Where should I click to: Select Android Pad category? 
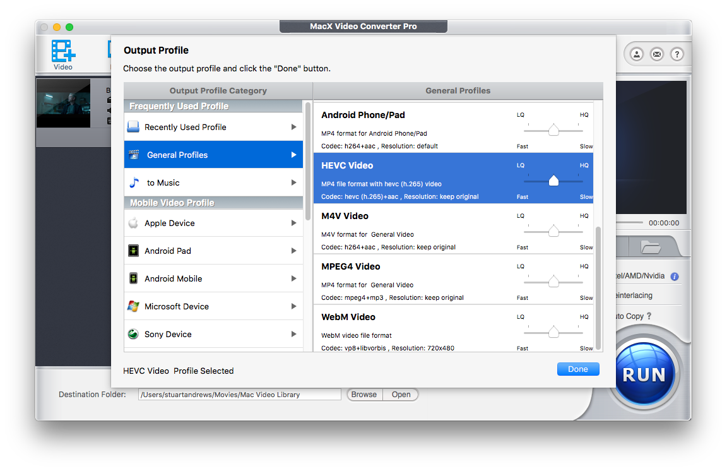click(x=213, y=251)
